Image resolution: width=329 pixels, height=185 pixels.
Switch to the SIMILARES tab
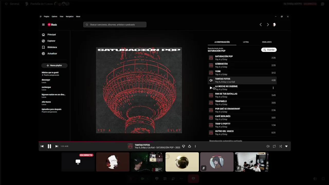tap(267, 42)
